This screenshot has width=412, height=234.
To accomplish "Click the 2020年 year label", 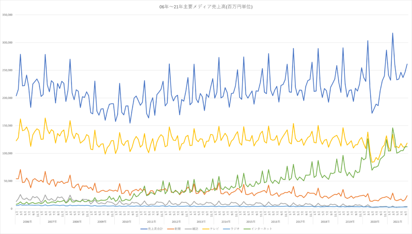I will coord(375,222).
